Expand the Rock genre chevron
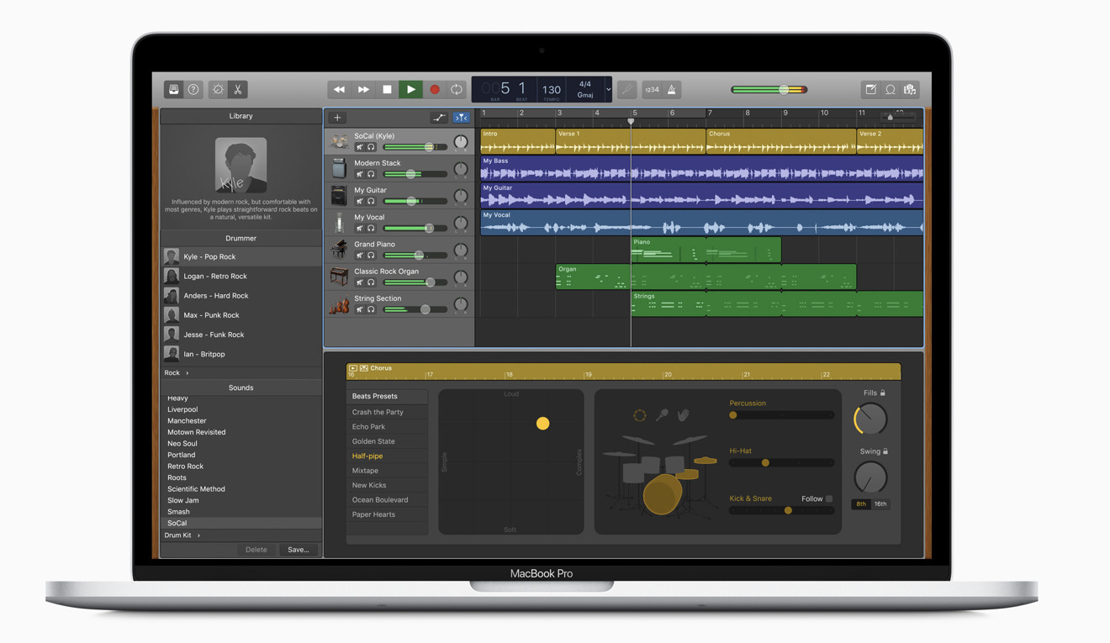Image resolution: width=1110 pixels, height=643 pixels. coord(188,373)
